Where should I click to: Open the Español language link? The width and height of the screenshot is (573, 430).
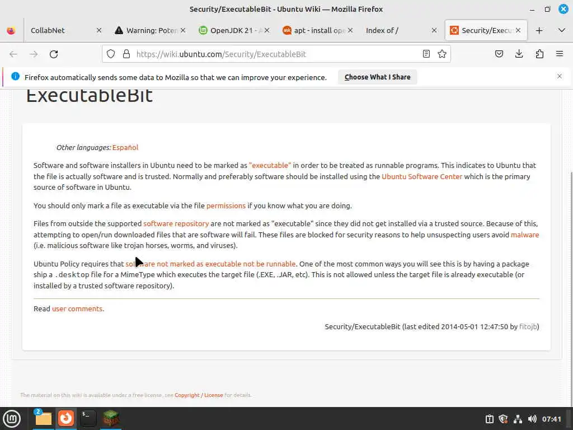point(125,147)
